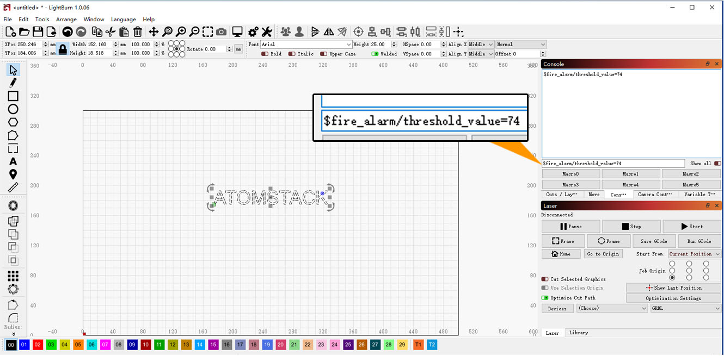Screen dimensions: 724x356
Task: Open the Font dropdown showing Arial
Action: click(306, 45)
